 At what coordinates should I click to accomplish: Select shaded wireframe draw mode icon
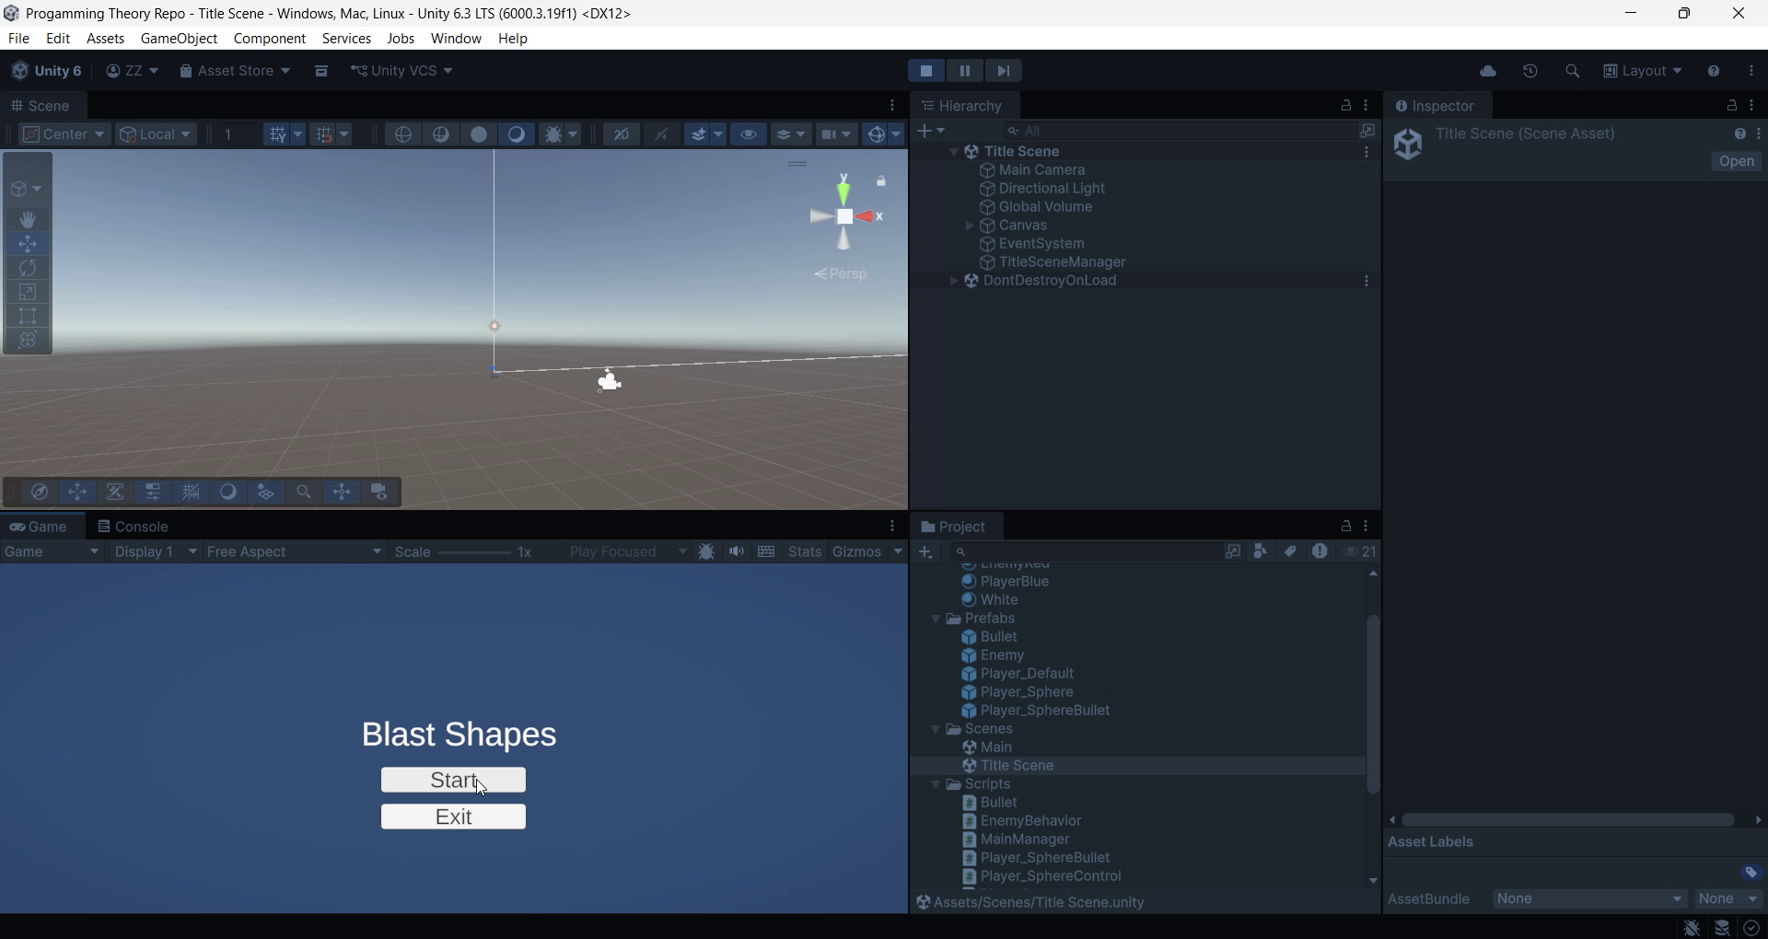click(441, 134)
